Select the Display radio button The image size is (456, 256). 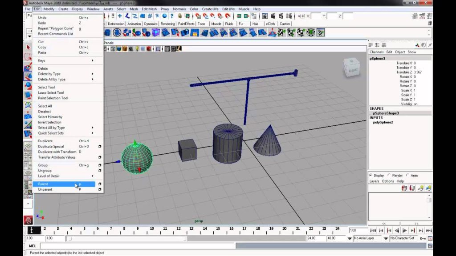370,175
